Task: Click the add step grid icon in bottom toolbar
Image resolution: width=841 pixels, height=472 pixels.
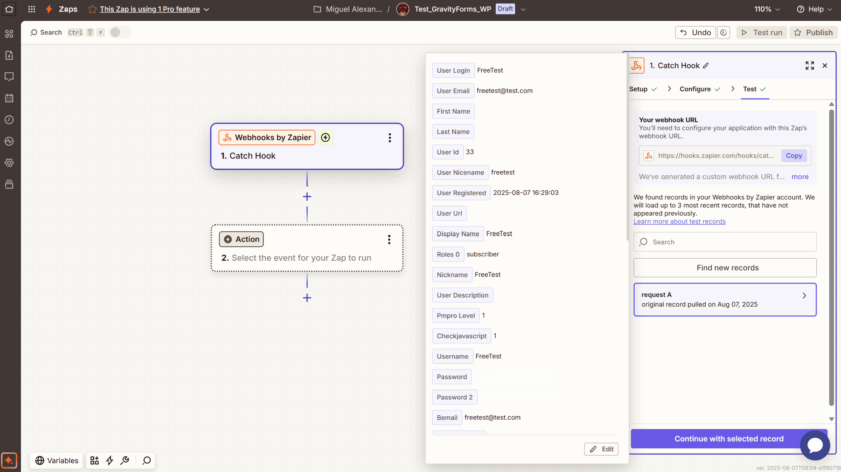Action: point(95,461)
